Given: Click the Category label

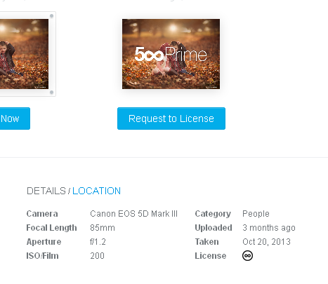Looking at the screenshot, I should pyautogui.click(x=213, y=214).
